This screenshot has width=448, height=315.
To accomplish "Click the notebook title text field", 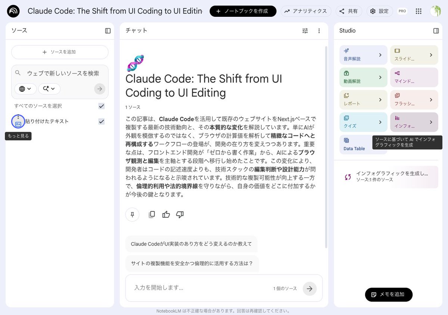I will tap(115, 11).
